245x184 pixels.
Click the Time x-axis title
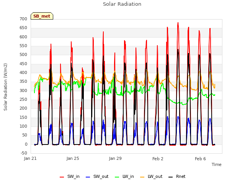(x=217, y=164)
